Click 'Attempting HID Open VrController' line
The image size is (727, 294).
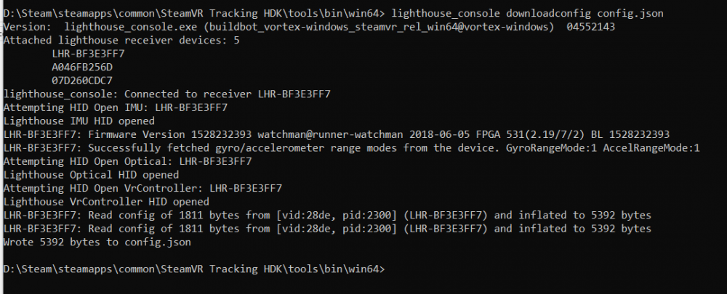tap(143, 188)
